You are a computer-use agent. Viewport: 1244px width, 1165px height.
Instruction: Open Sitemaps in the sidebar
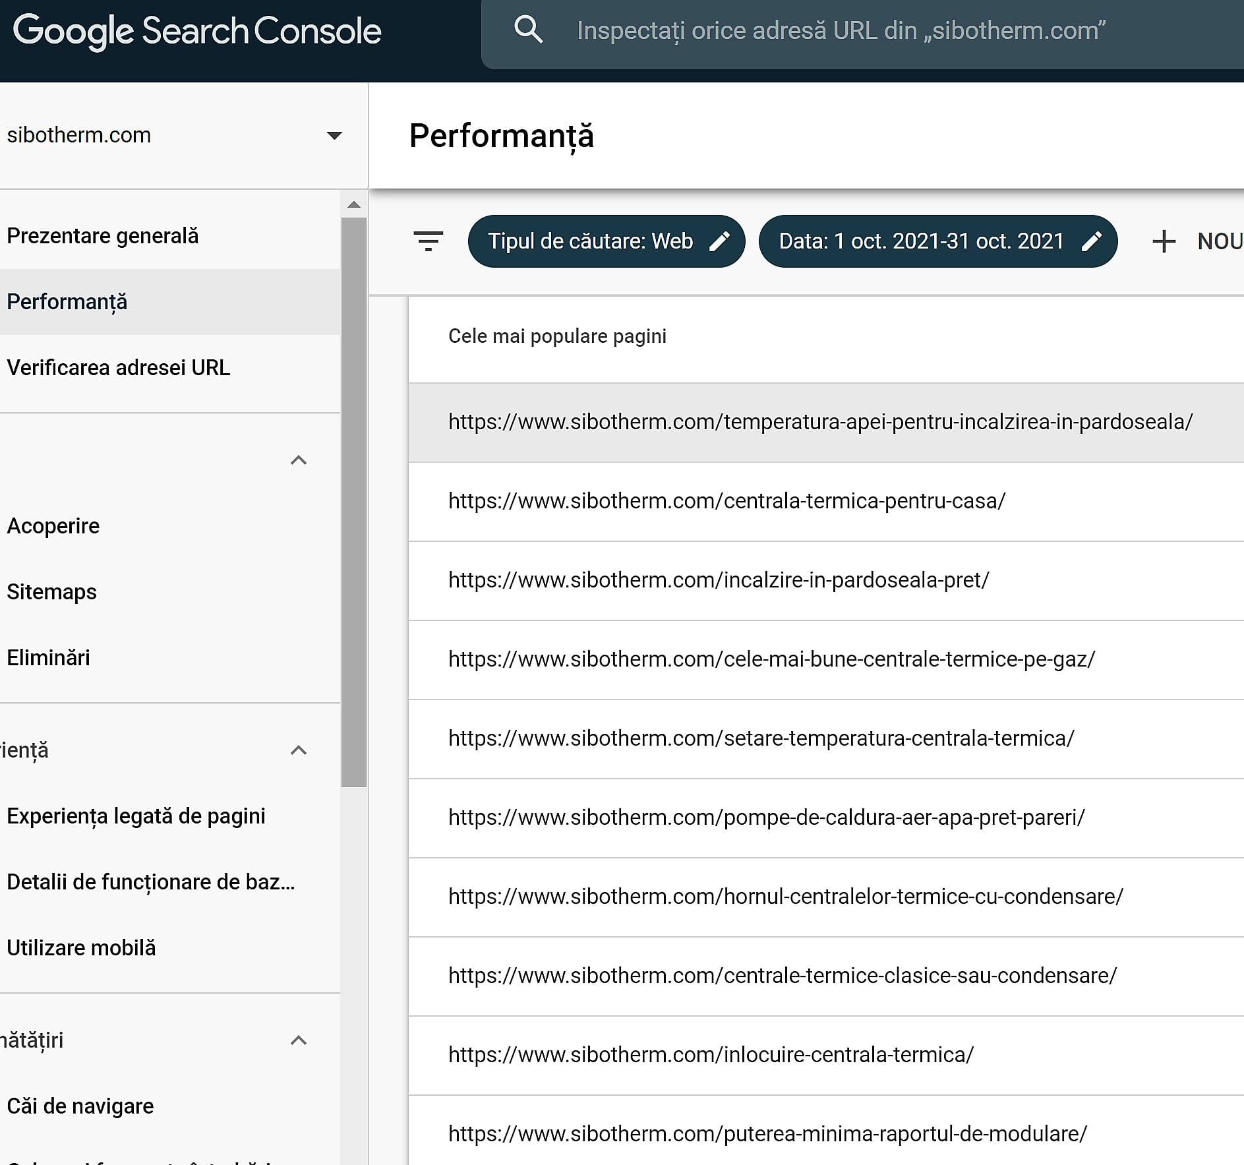pyautogui.click(x=170, y=592)
